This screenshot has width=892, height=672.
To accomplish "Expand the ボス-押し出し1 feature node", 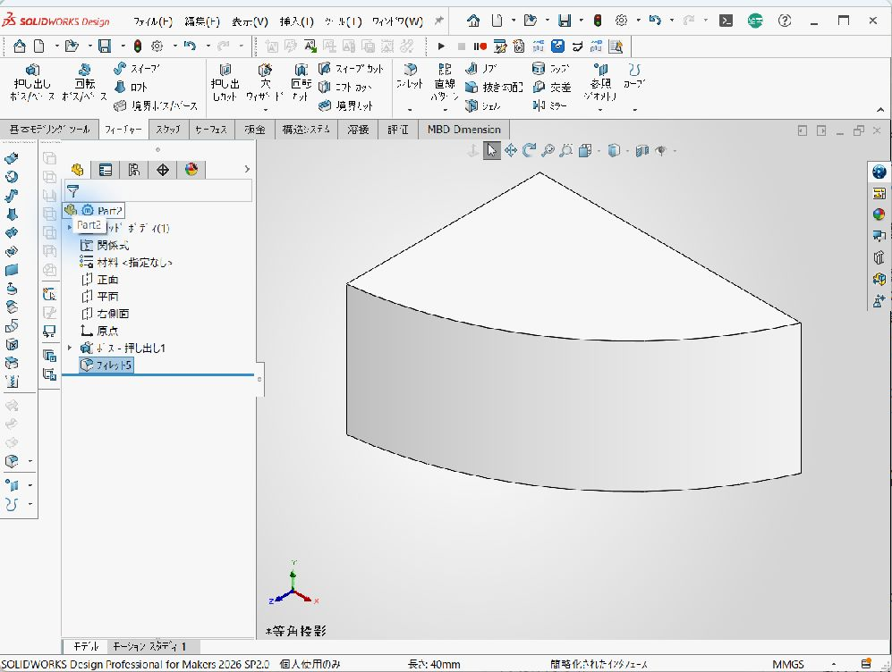I will pos(70,347).
